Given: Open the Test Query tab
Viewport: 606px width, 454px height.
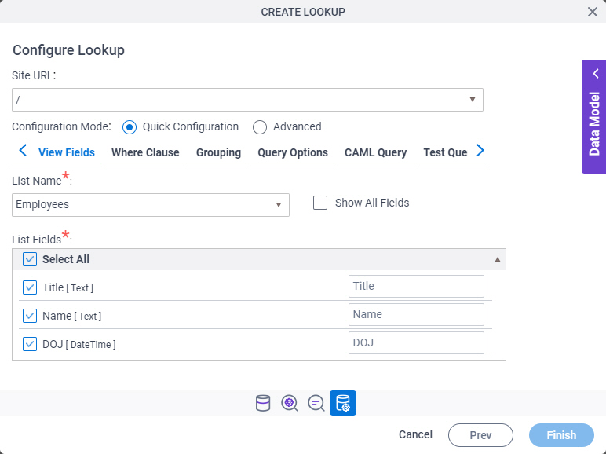Looking at the screenshot, I should (x=445, y=152).
